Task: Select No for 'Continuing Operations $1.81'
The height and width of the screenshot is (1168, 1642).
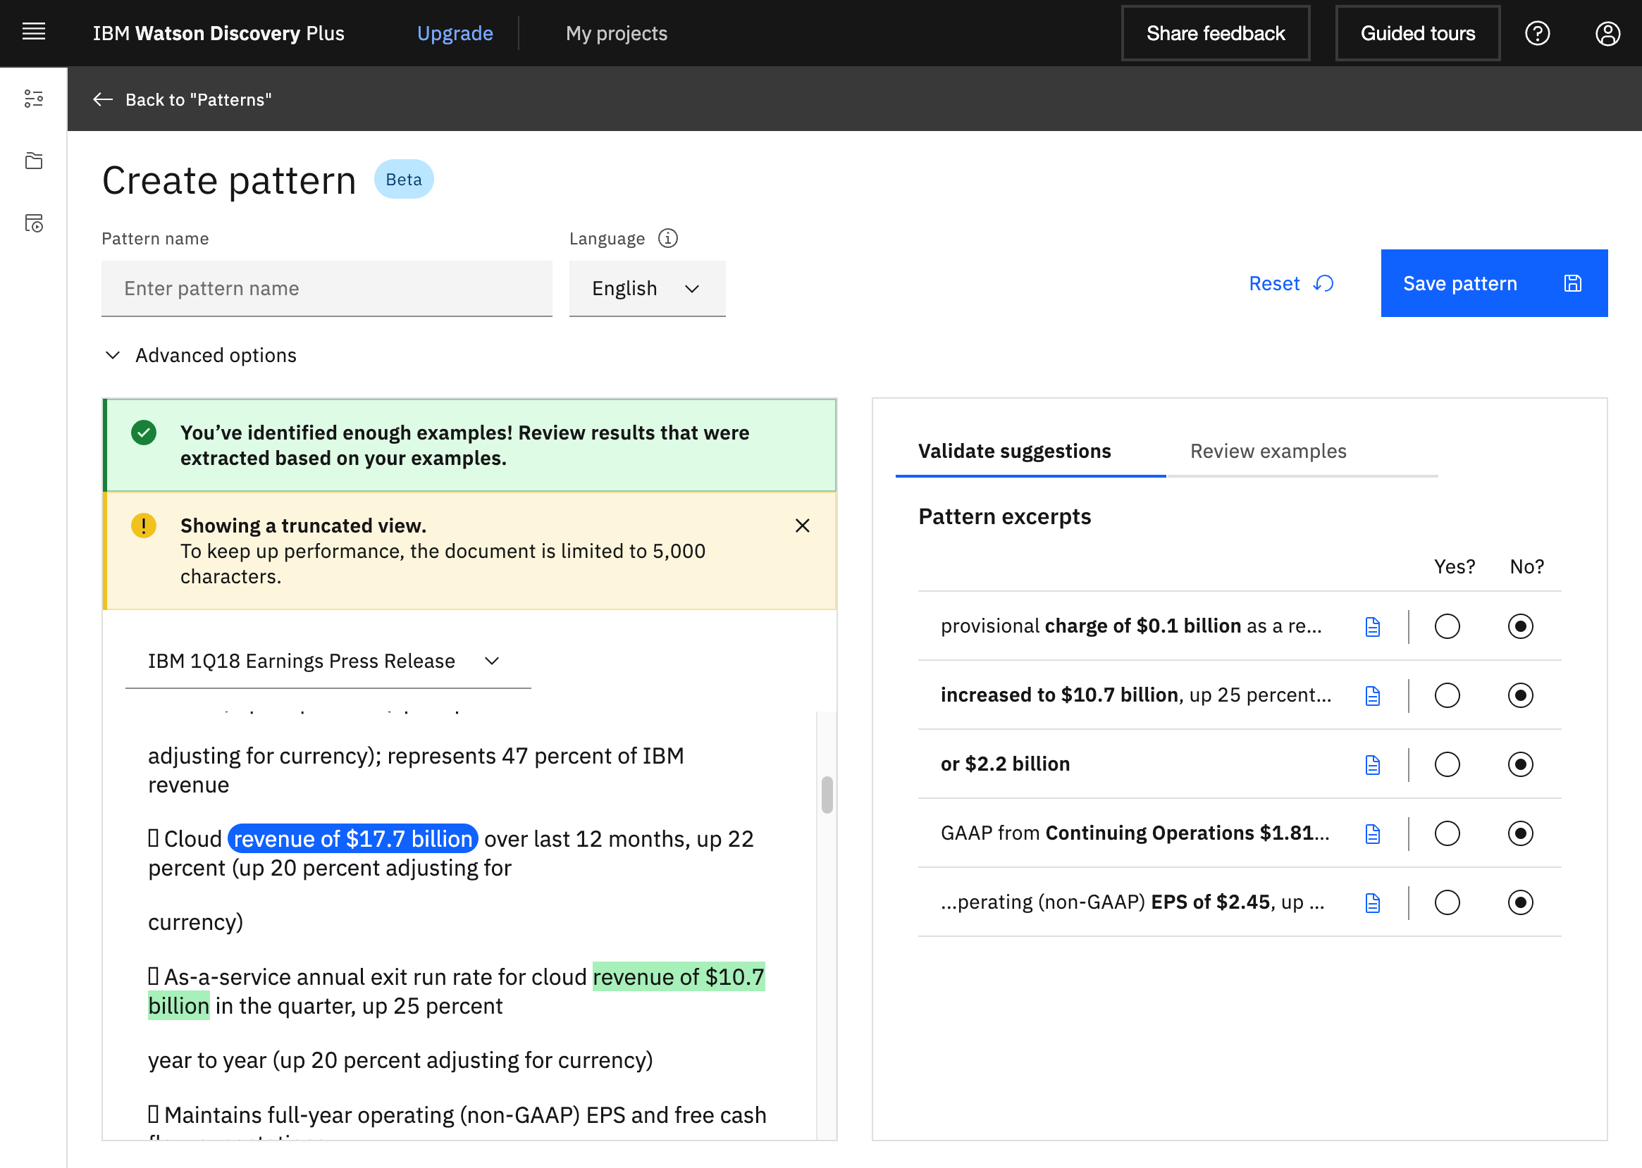Action: point(1520,833)
